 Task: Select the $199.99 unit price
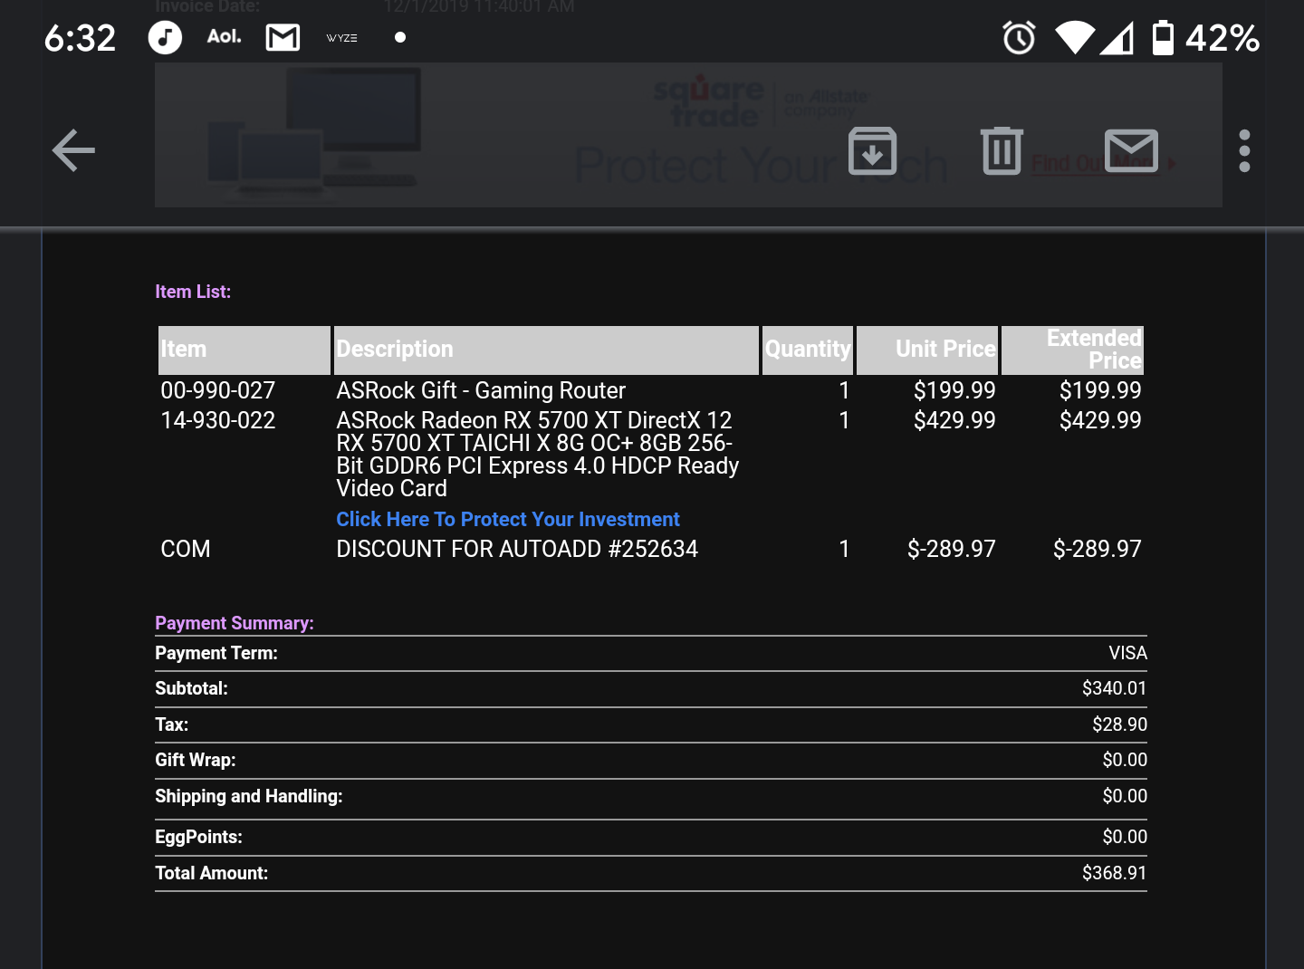click(x=954, y=390)
